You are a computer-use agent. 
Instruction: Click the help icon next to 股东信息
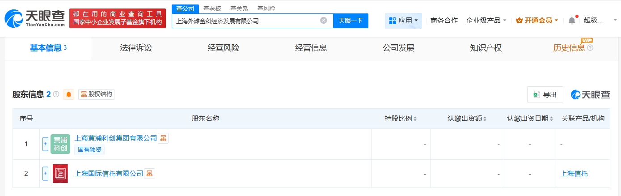(x=56, y=94)
